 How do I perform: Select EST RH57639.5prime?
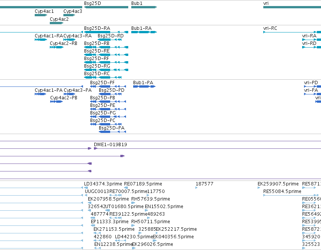coord(133,203)
